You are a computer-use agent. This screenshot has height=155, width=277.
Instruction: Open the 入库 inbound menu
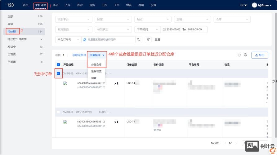coord(68,5)
